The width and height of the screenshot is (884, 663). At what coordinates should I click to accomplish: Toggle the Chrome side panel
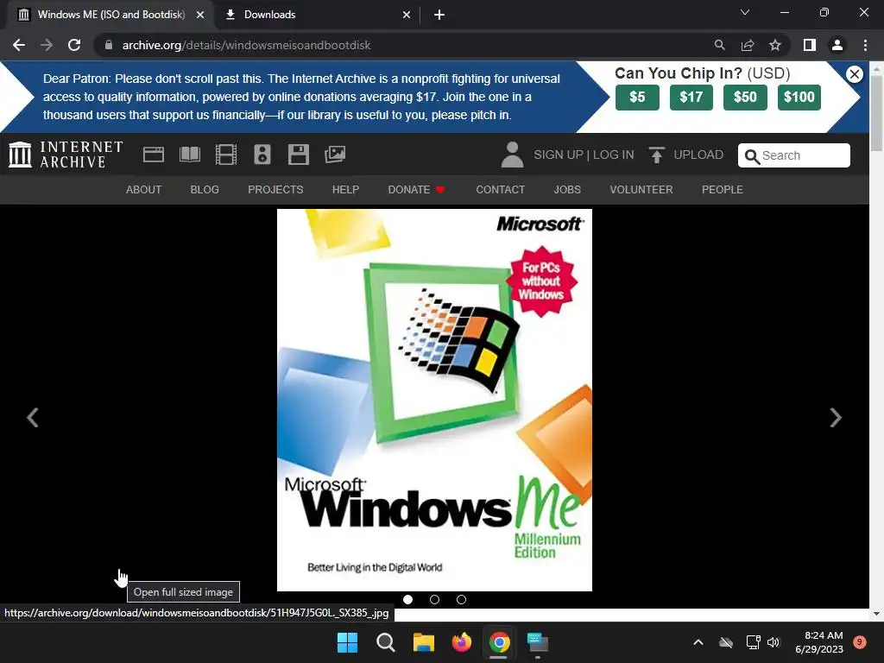point(810,45)
